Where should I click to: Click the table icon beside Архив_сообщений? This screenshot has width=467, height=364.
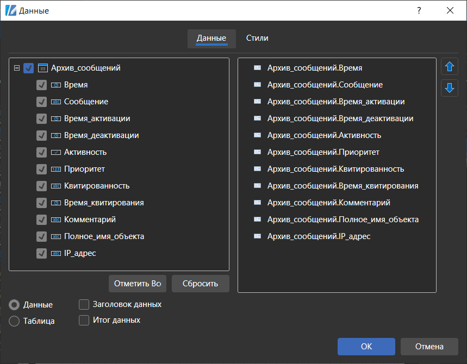42,67
